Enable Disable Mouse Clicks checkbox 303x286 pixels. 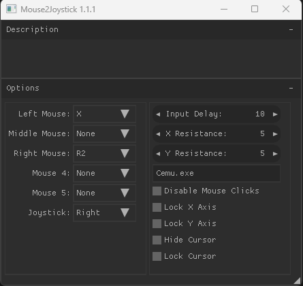coord(157,191)
